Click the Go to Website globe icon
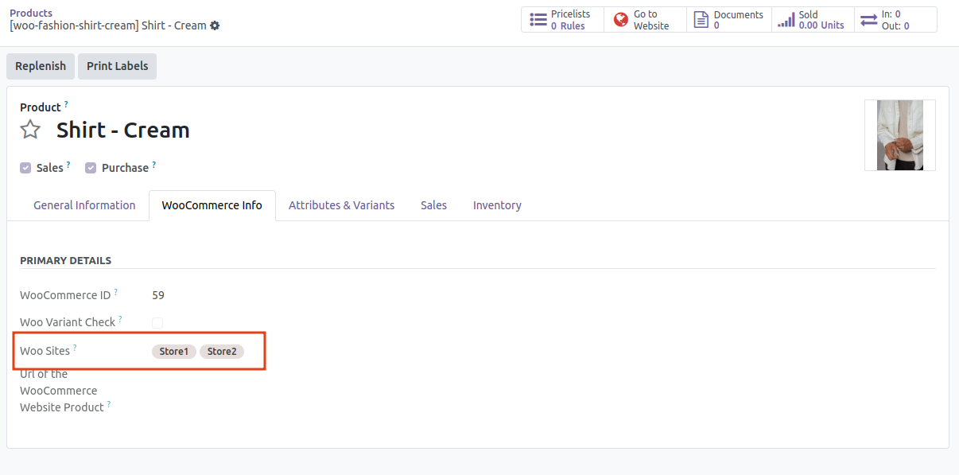Image resolution: width=959 pixels, height=475 pixels. 620,20
